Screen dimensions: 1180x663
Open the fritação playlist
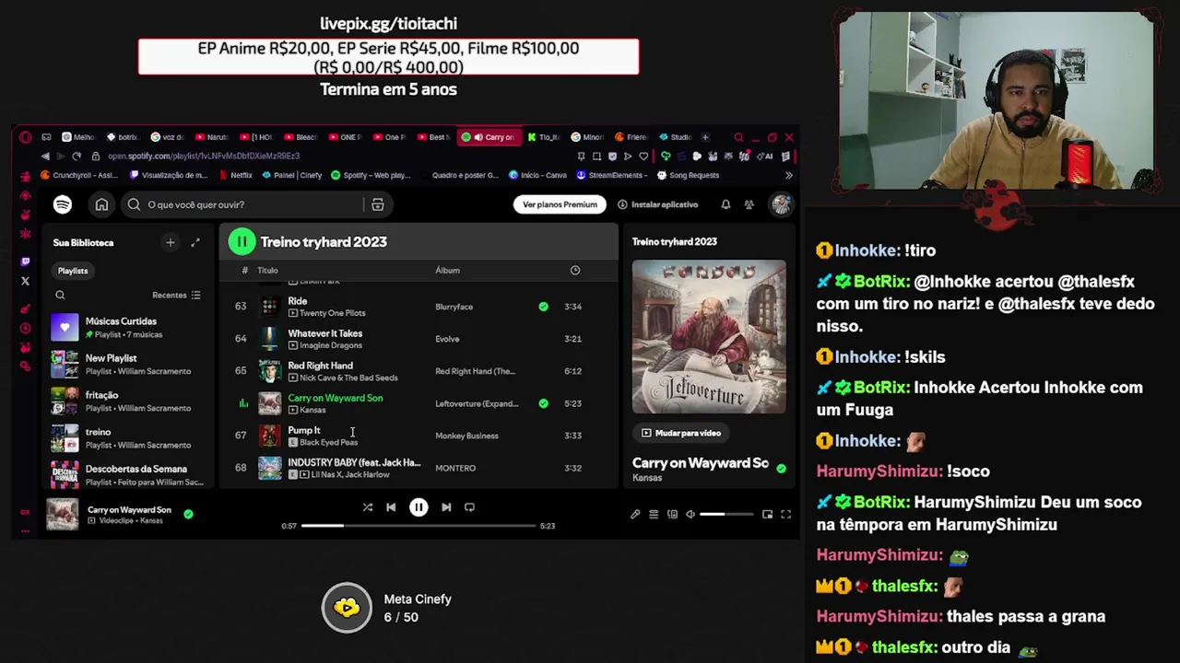pos(128,401)
